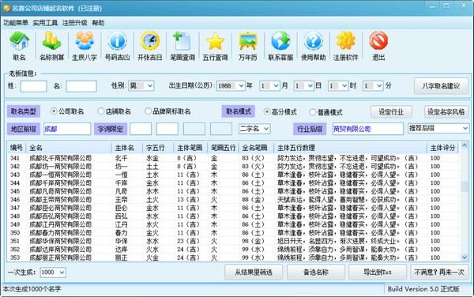Viewport: 474px width, 297px height.
Task: Click the application logo in title bar
Action: [6, 8]
